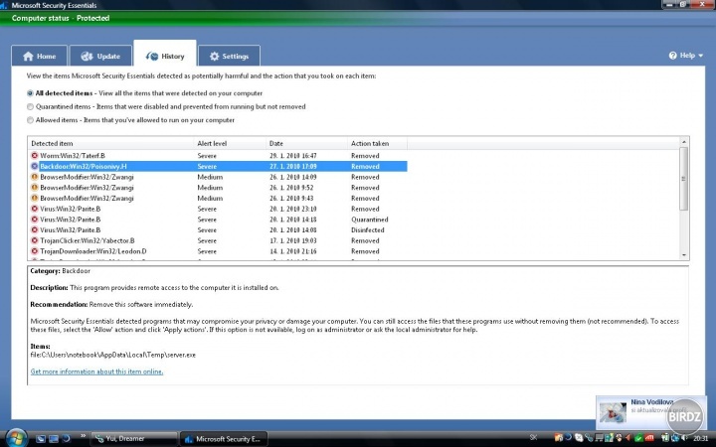This screenshot has width=716, height=447.
Task: Click the server.exe file path under Items
Action: coord(113,355)
